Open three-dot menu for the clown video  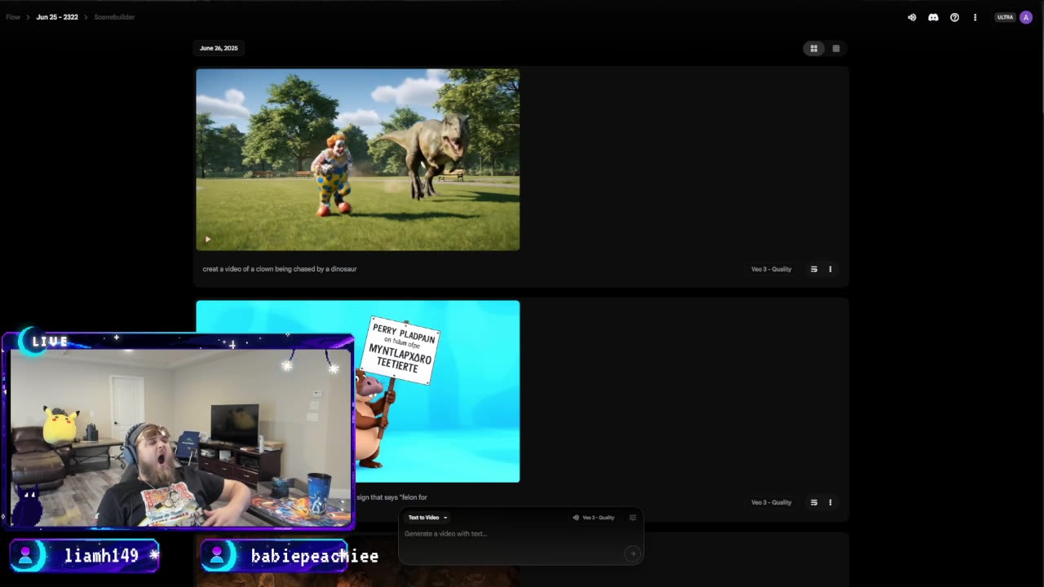coord(830,269)
